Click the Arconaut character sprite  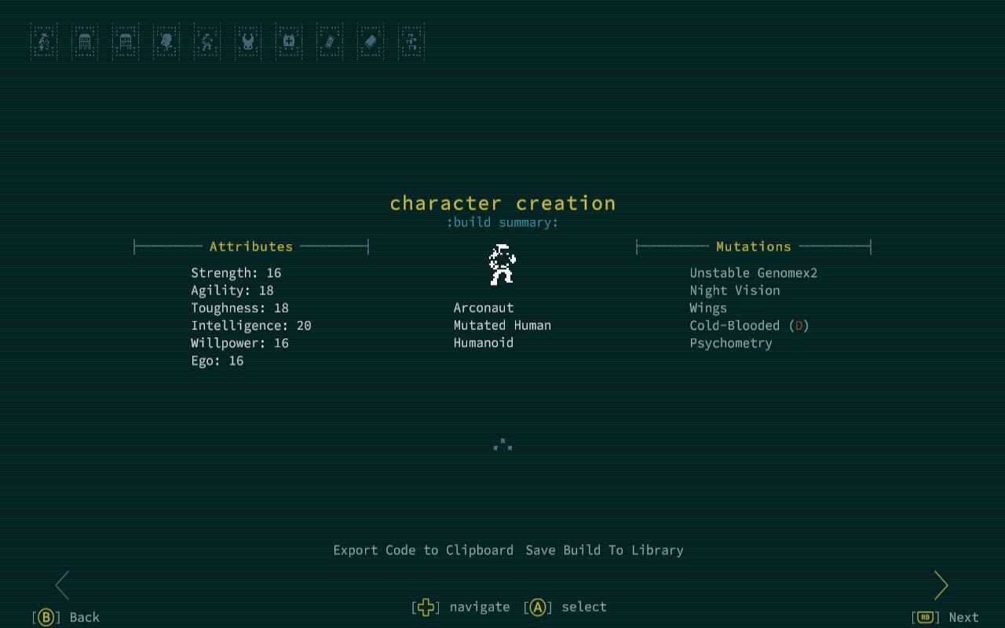coord(502,265)
